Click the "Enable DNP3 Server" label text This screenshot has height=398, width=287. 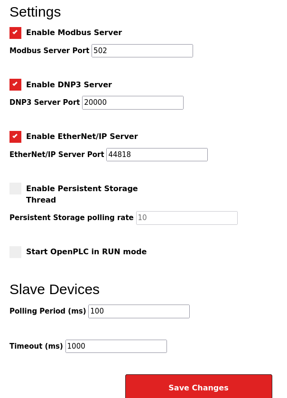[69, 84]
